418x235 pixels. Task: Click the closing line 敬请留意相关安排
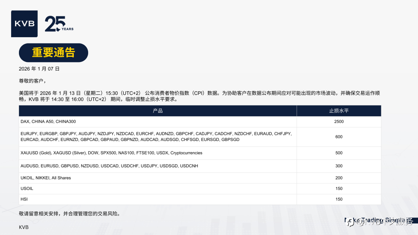point(70,214)
